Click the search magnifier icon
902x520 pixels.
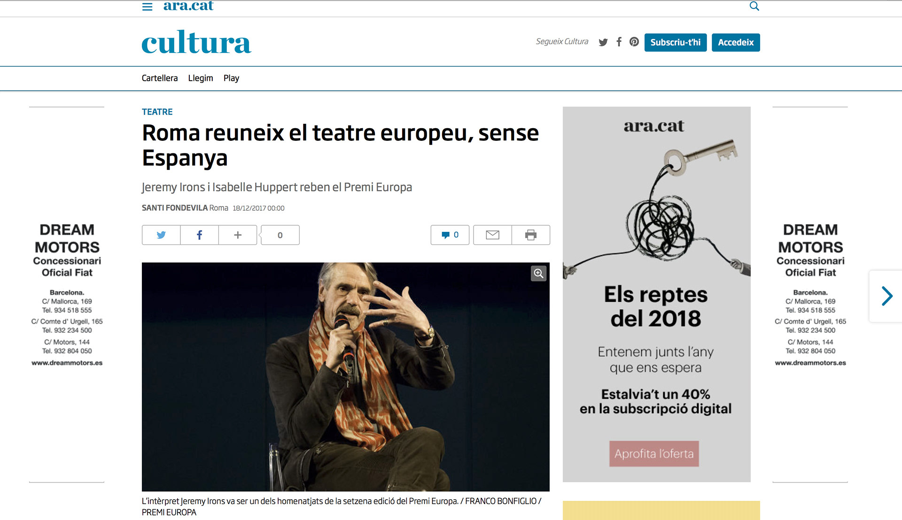coord(754,6)
